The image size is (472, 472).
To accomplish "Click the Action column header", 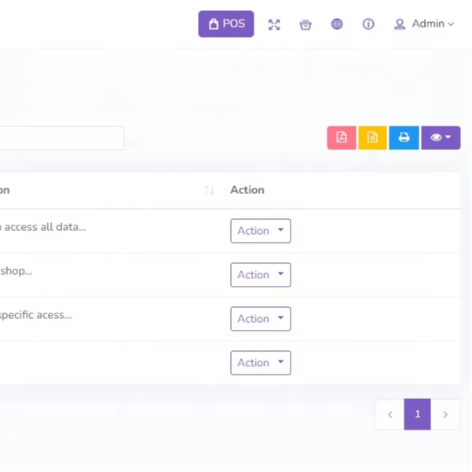I will 247,190.
